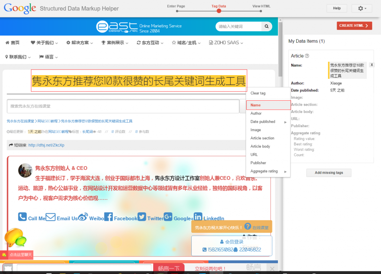
Task: Remove the Name tag with X button
Action: 372,65
